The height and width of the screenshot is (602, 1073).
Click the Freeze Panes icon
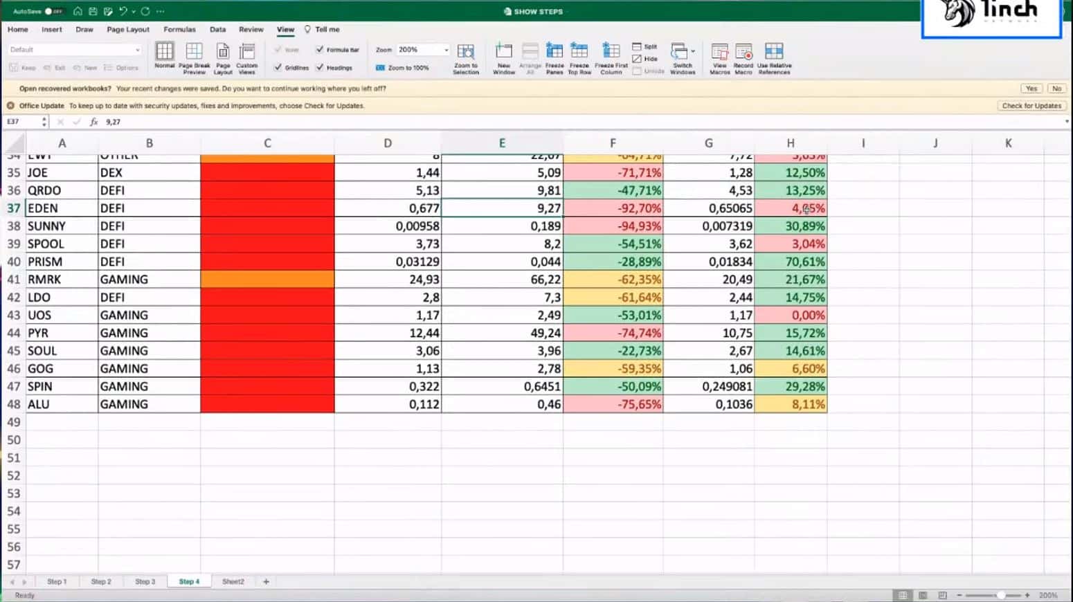pos(554,52)
